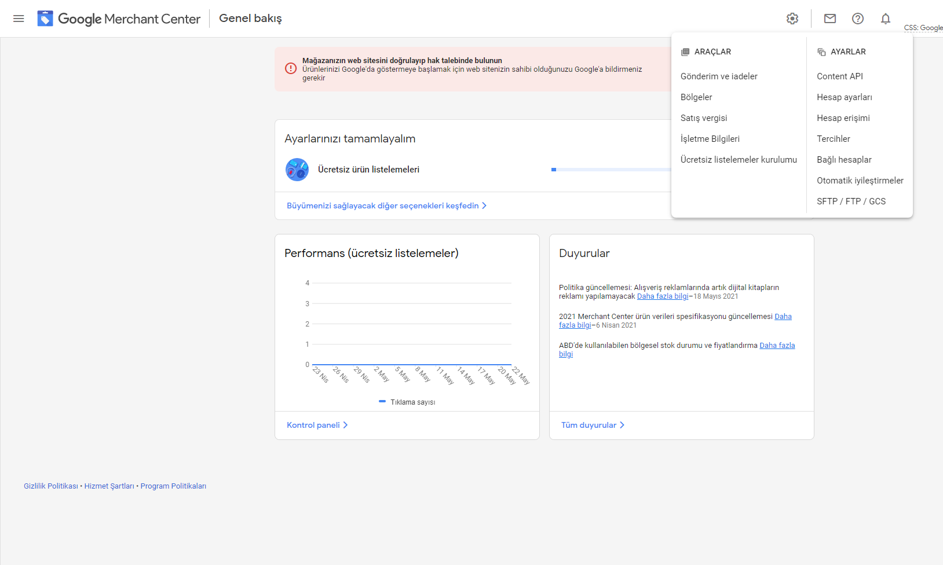
Task: Select Hesap erişimi
Action: [843, 118]
